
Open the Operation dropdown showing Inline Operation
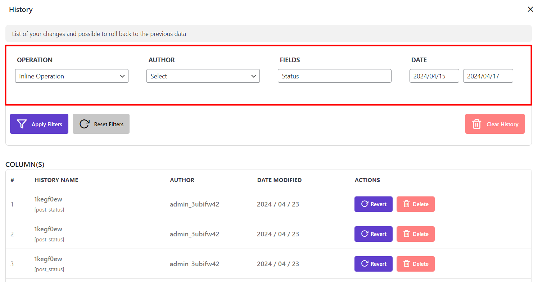coord(72,76)
